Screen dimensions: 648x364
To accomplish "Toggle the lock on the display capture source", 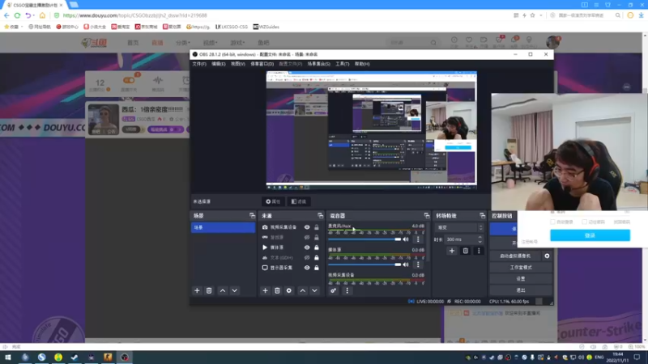I will (x=317, y=268).
